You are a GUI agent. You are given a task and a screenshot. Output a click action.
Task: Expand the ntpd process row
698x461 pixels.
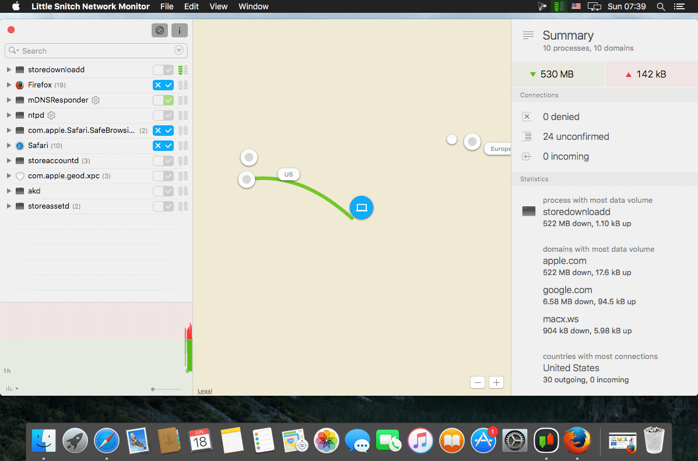coord(9,115)
